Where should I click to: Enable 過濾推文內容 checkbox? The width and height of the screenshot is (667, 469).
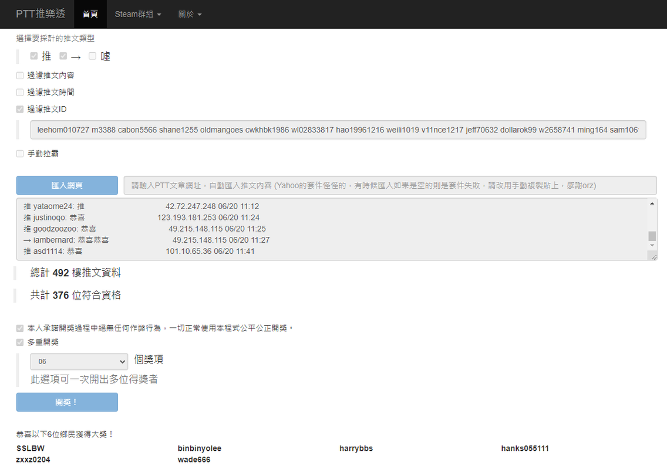point(20,76)
